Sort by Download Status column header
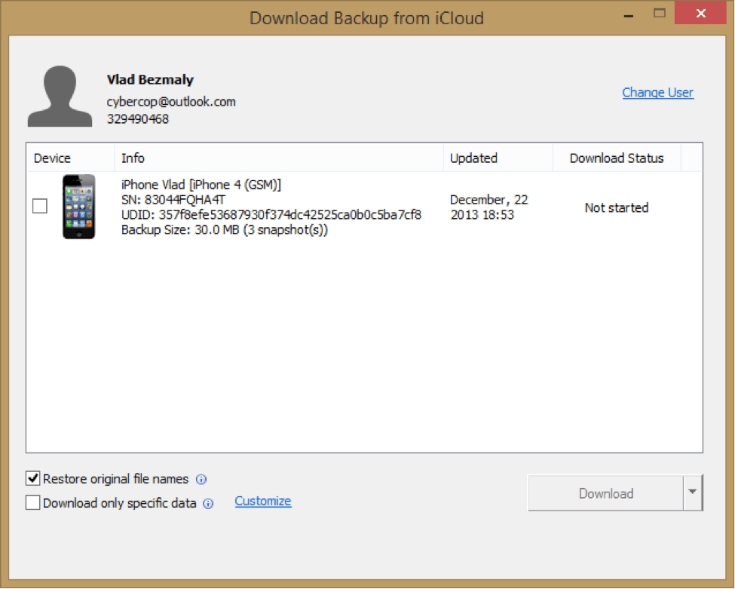 [x=617, y=158]
